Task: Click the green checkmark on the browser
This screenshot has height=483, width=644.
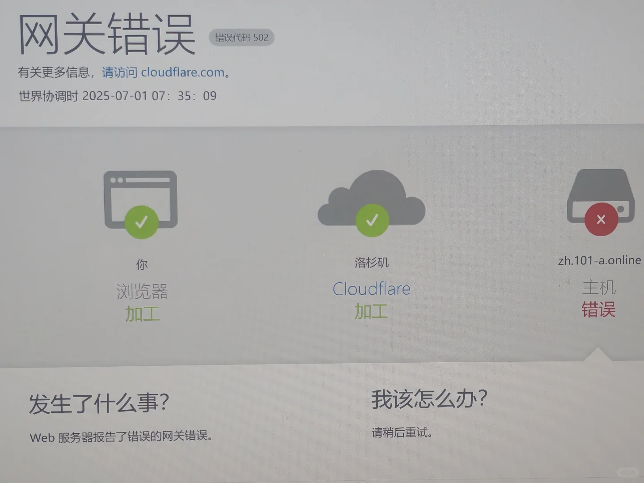Action: [141, 222]
